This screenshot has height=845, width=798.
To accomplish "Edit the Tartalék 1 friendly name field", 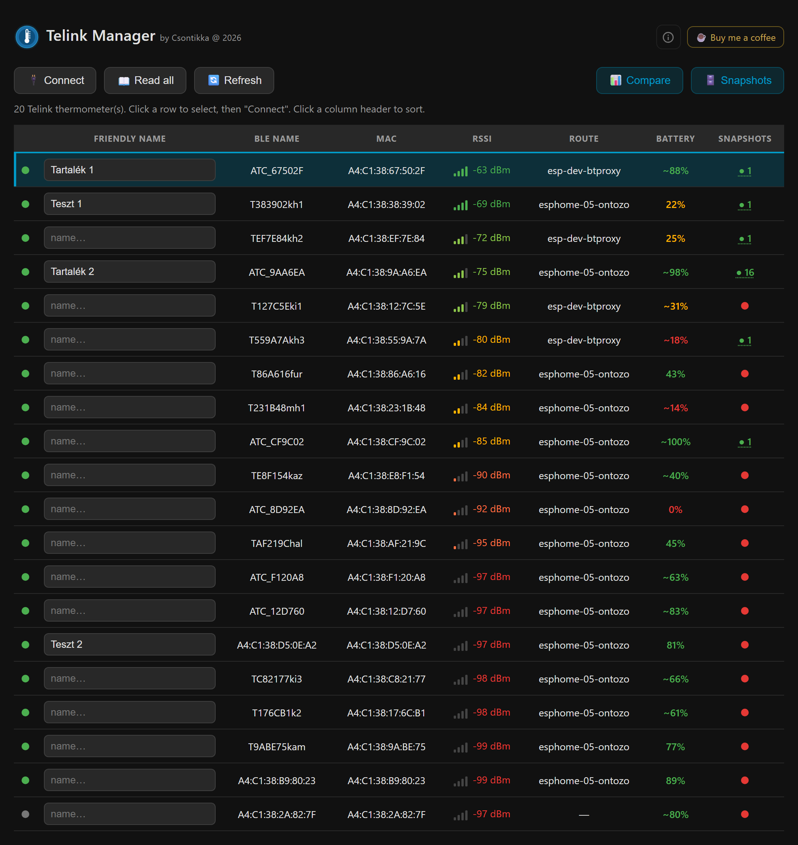I will pos(129,170).
